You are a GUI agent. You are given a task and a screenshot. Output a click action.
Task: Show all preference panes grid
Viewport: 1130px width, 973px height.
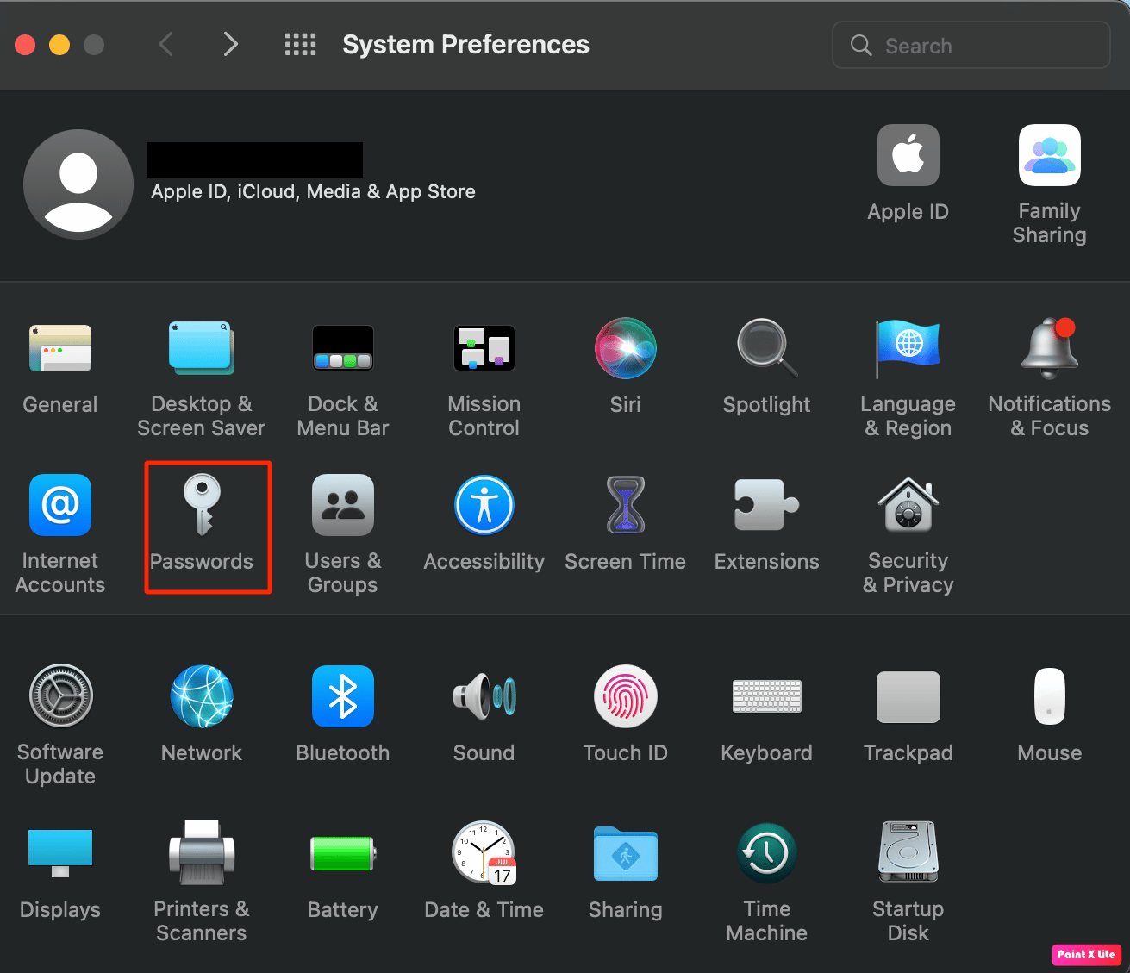300,44
